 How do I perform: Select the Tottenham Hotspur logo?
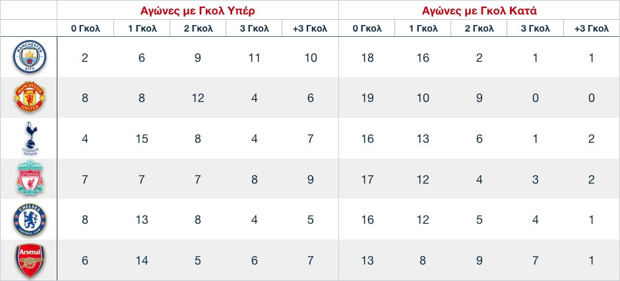(28, 138)
